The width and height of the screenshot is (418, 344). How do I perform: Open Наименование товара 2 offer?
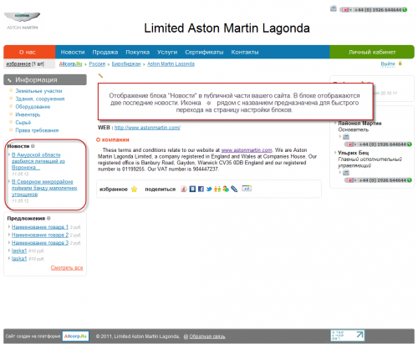click(x=40, y=235)
